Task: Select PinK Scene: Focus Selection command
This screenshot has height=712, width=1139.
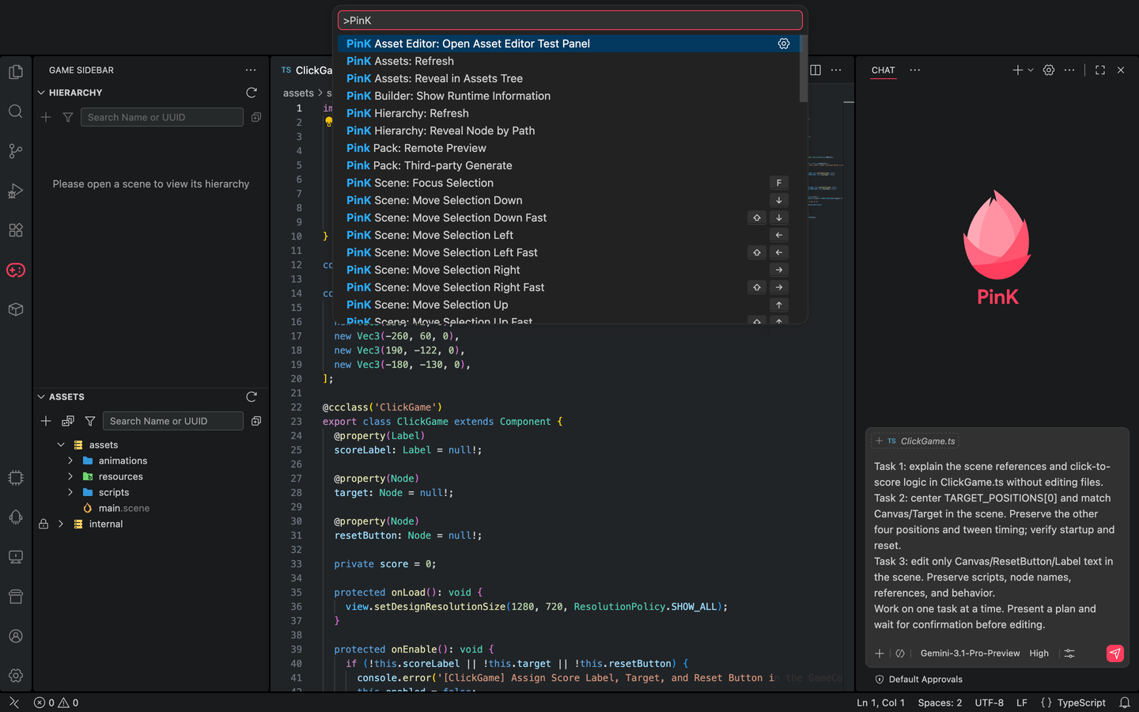Action: [x=568, y=183]
